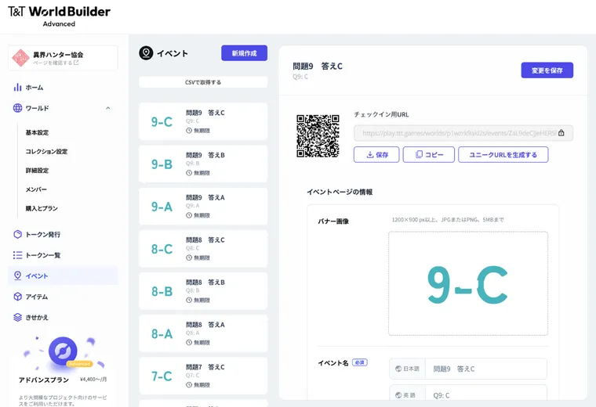Select the 9-A event card
This screenshot has width=596, height=407.
(x=203, y=207)
